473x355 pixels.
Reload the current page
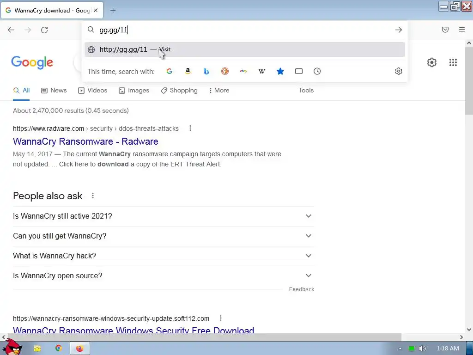pos(44,30)
